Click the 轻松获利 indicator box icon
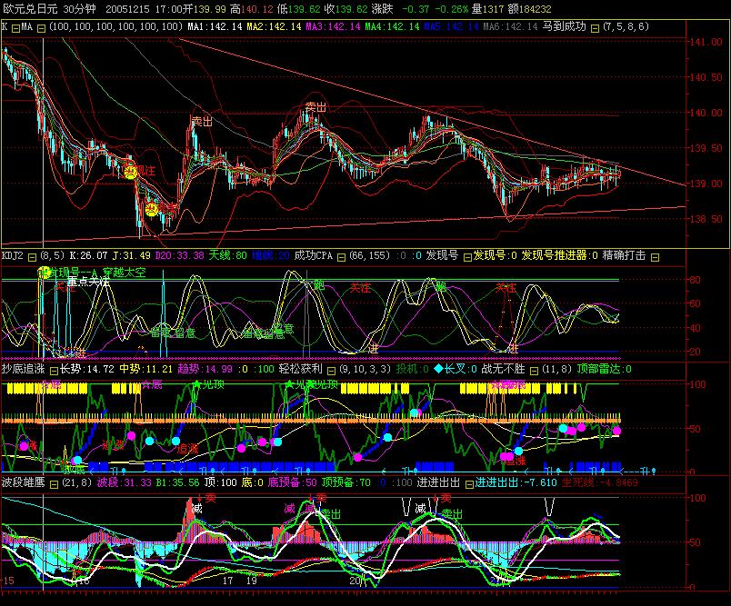The height and width of the screenshot is (606, 731). point(331,371)
